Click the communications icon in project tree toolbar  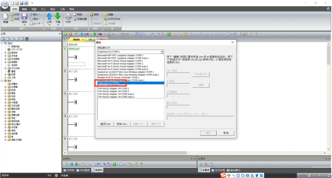coord(27,39)
